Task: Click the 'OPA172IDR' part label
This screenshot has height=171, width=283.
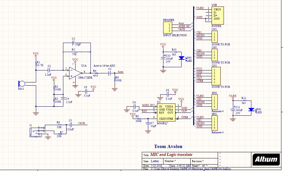Action: [x=85, y=78]
